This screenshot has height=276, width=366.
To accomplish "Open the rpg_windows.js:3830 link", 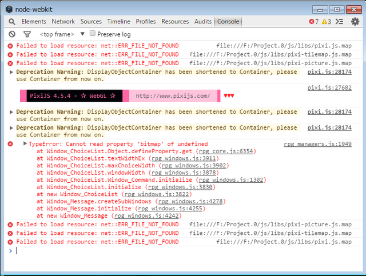I will click(181, 187).
